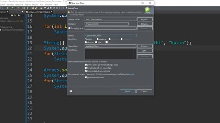
Task: Maximize the New Java Class dialog
Action: (143, 3)
